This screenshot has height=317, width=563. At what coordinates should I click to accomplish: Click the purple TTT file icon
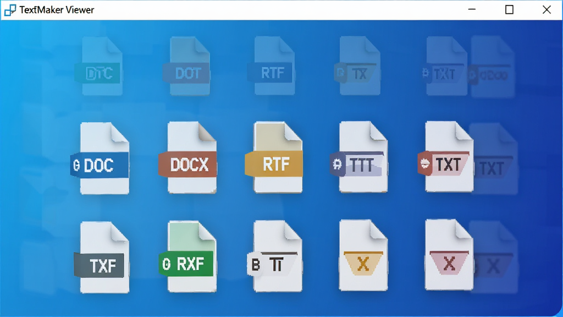click(x=358, y=157)
